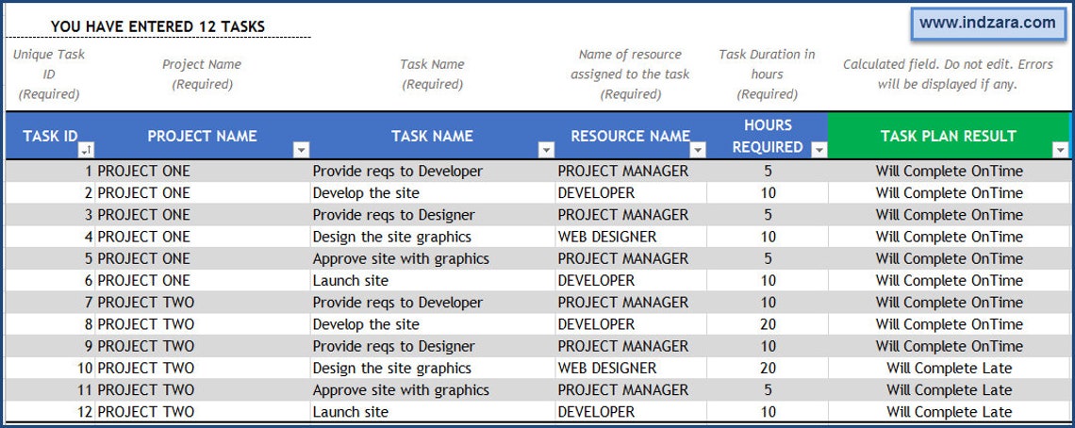Open the PROJECT NAME filter dropdown

coord(301,150)
